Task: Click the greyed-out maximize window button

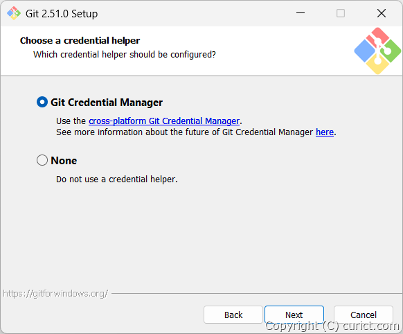Action: coord(341,13)
